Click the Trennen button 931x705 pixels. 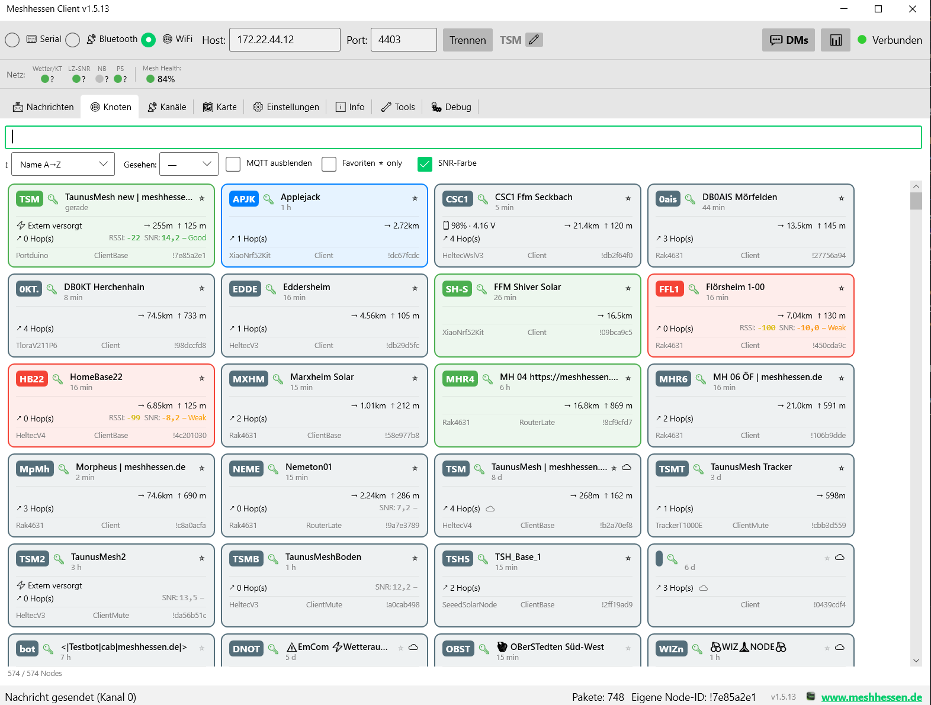(x=468, y=40)
